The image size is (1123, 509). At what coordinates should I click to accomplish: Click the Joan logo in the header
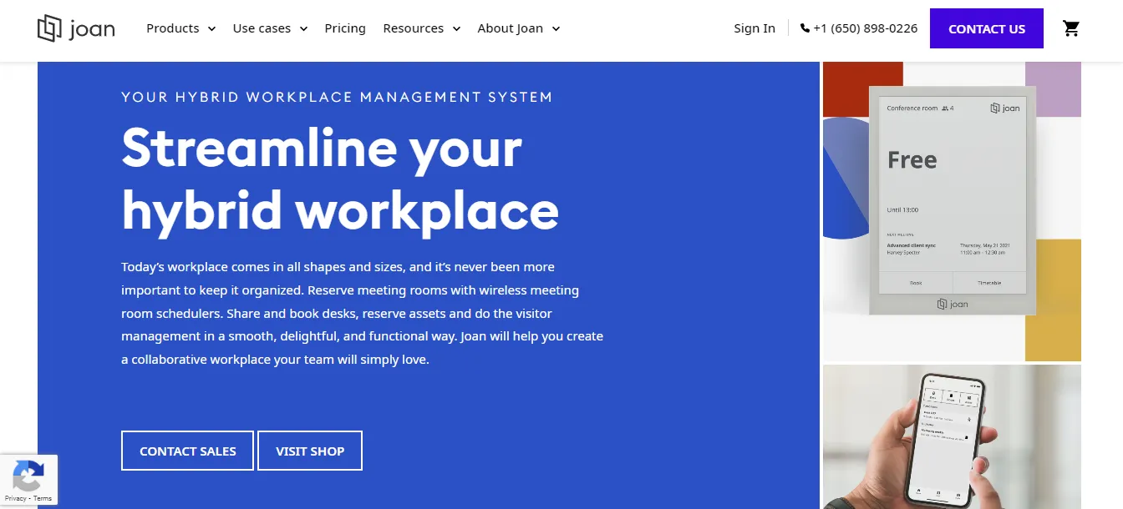coord(76,28)
